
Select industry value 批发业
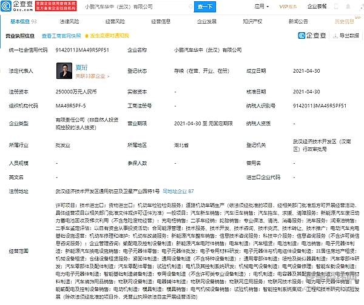click(62, 145)
